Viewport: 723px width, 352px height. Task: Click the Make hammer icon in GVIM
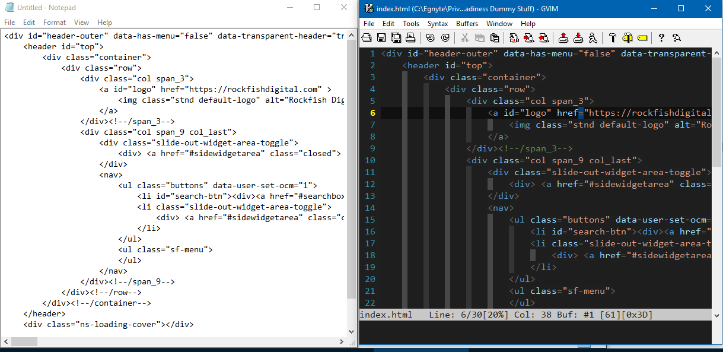[x=613, y=38]
